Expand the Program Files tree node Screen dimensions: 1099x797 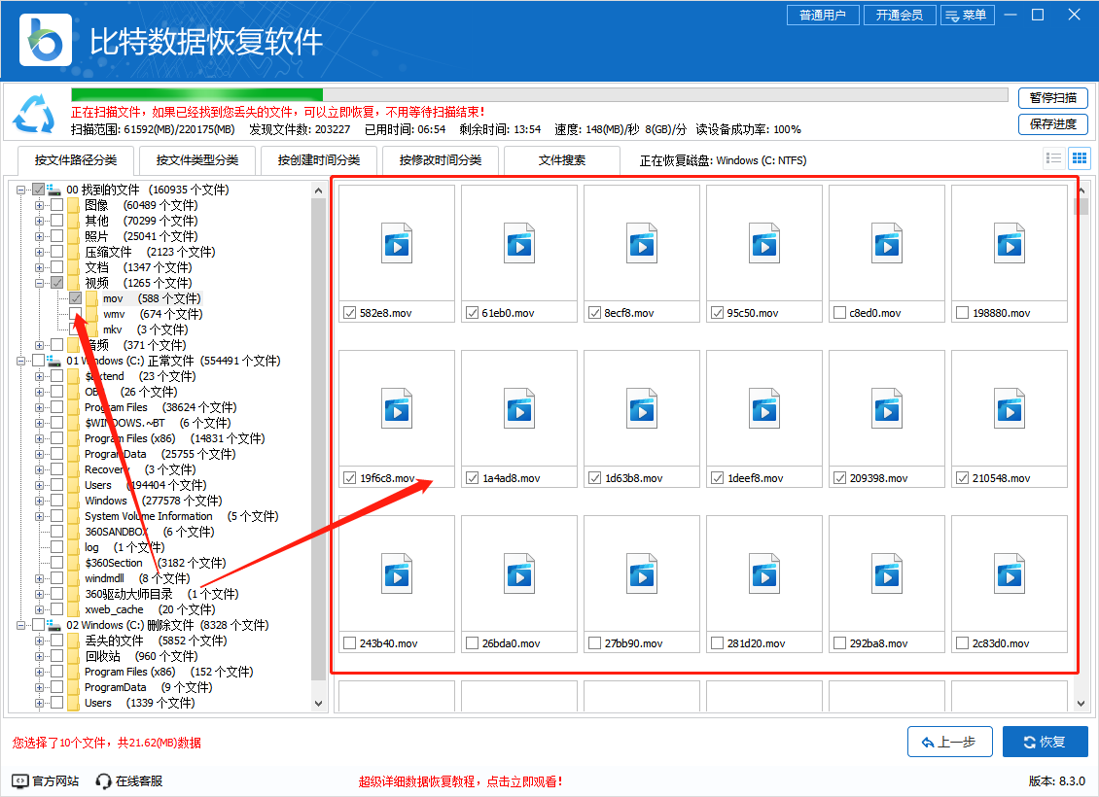click(x=40, y=407)
